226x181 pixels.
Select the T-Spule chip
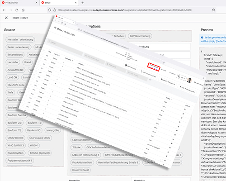pyautogui.click(x=76, y=147)
